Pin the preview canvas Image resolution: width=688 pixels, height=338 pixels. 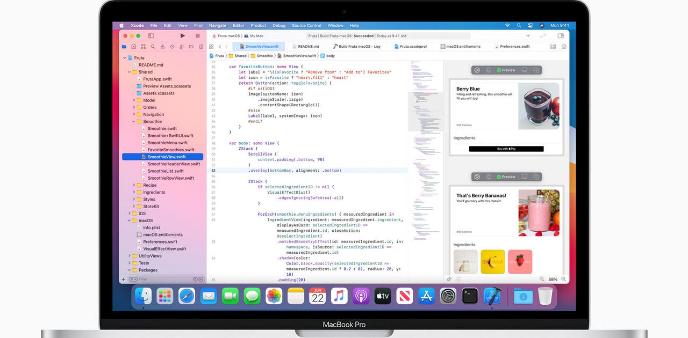tap(449, 279)
